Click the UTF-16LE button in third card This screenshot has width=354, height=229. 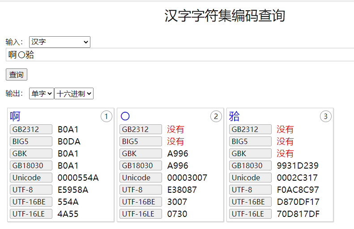point(250,214)
